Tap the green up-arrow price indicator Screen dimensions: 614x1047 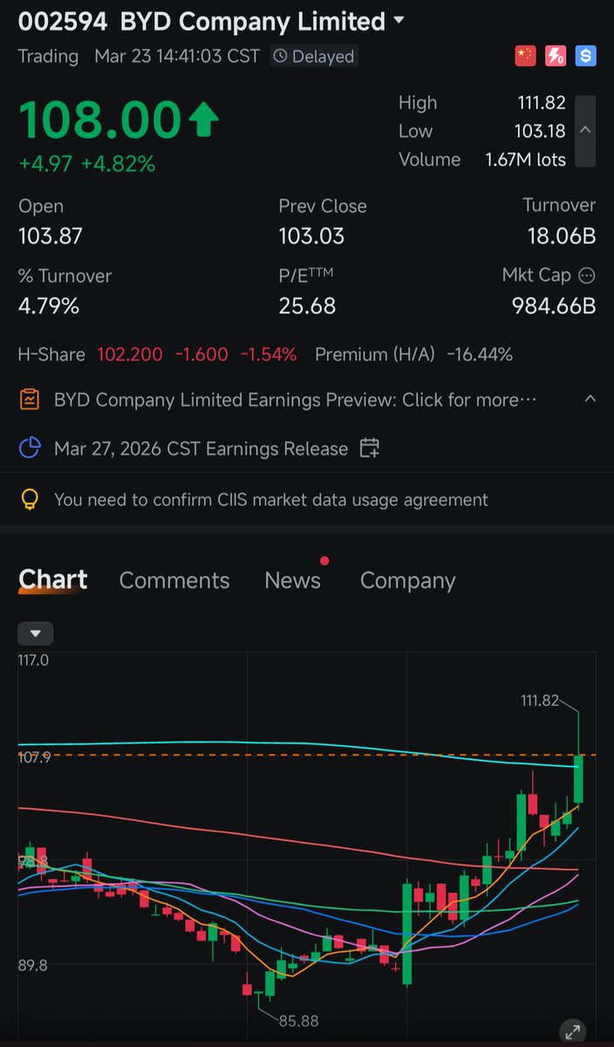pos(203,120)
